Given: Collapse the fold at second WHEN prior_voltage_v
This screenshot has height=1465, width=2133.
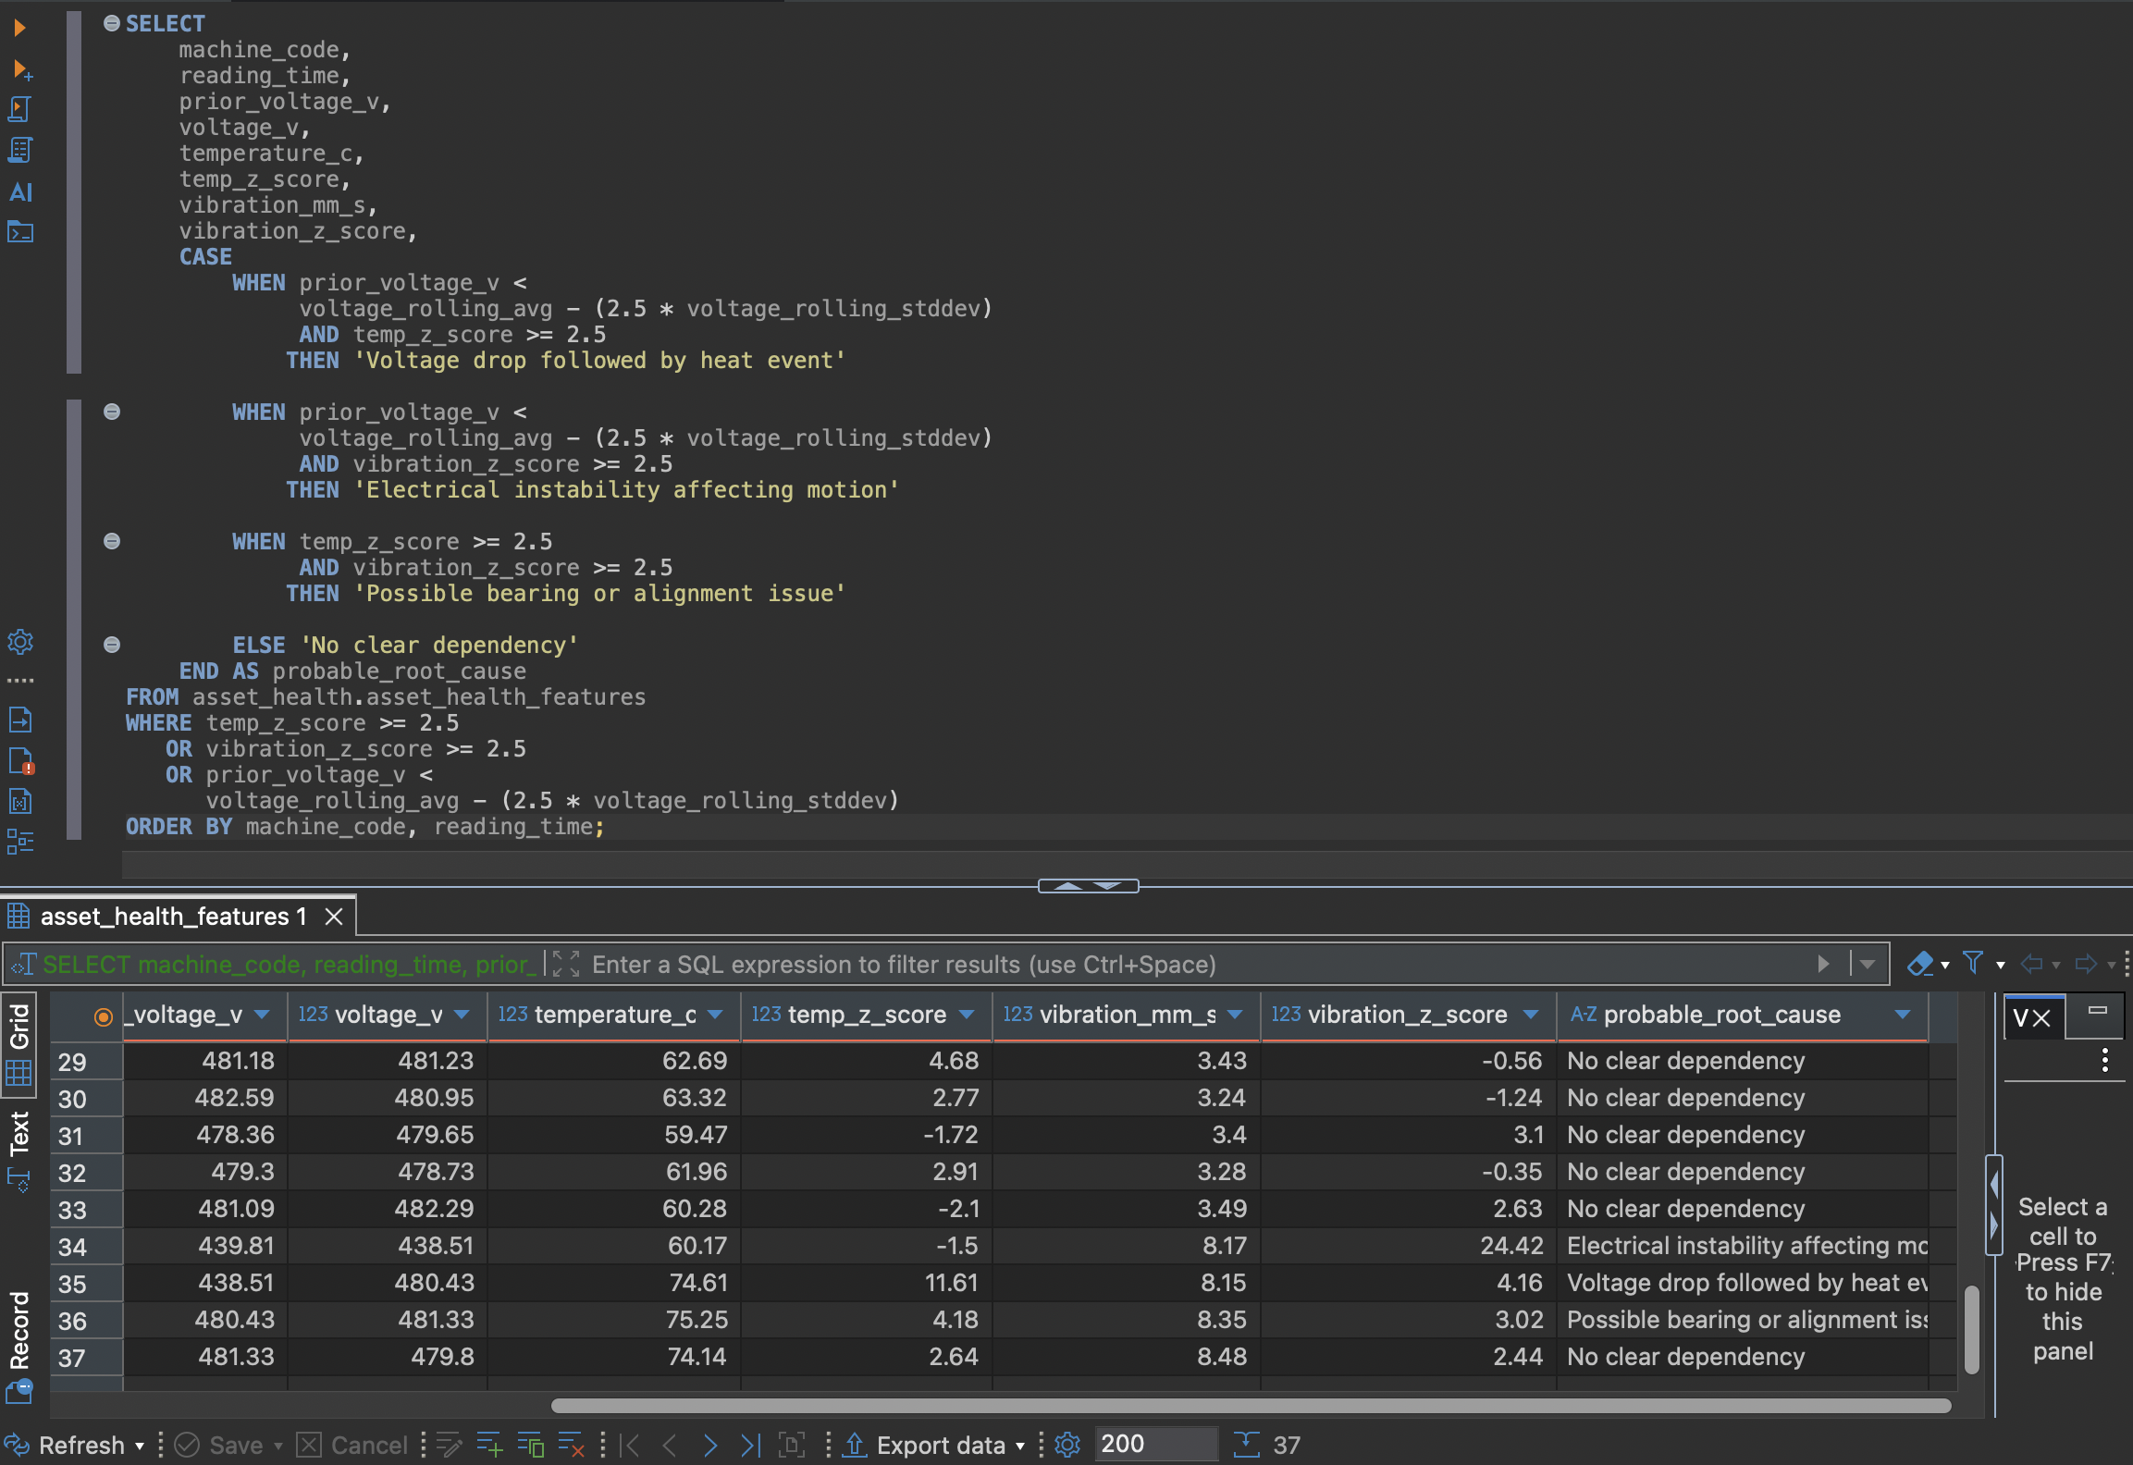Looking at the screenshot, I should [112, 412].
